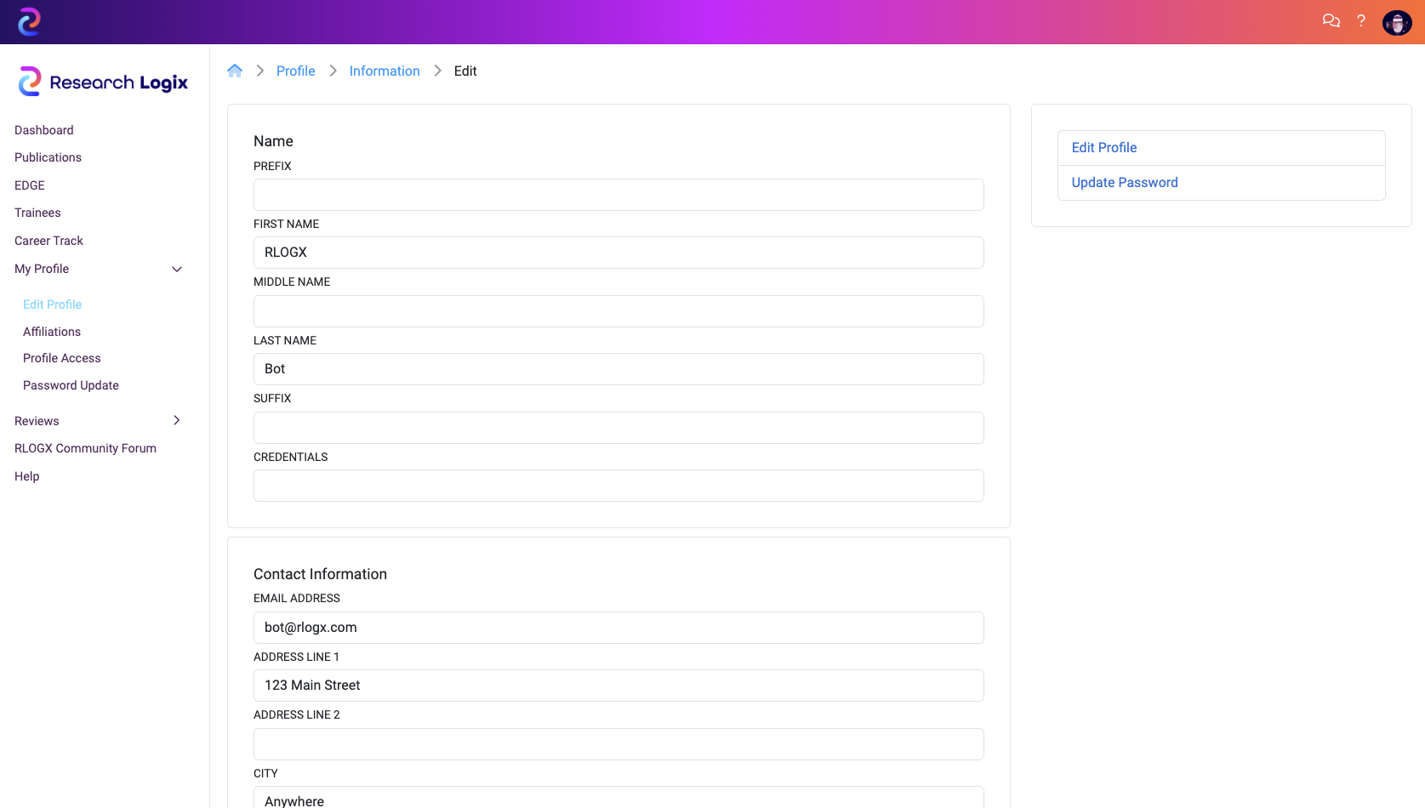This screenshot has width=1425, height=808.
Task: Follow the Profile breadcrumb link
Action: tap(296, 71)
